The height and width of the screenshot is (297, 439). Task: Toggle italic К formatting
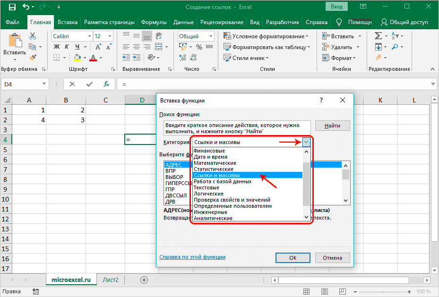pyautogui.click(x=66, y=47)
